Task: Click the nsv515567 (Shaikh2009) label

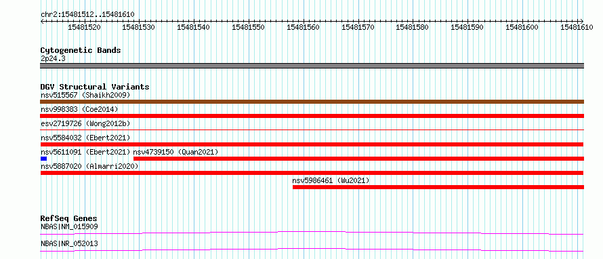Action: pos(85,95)
